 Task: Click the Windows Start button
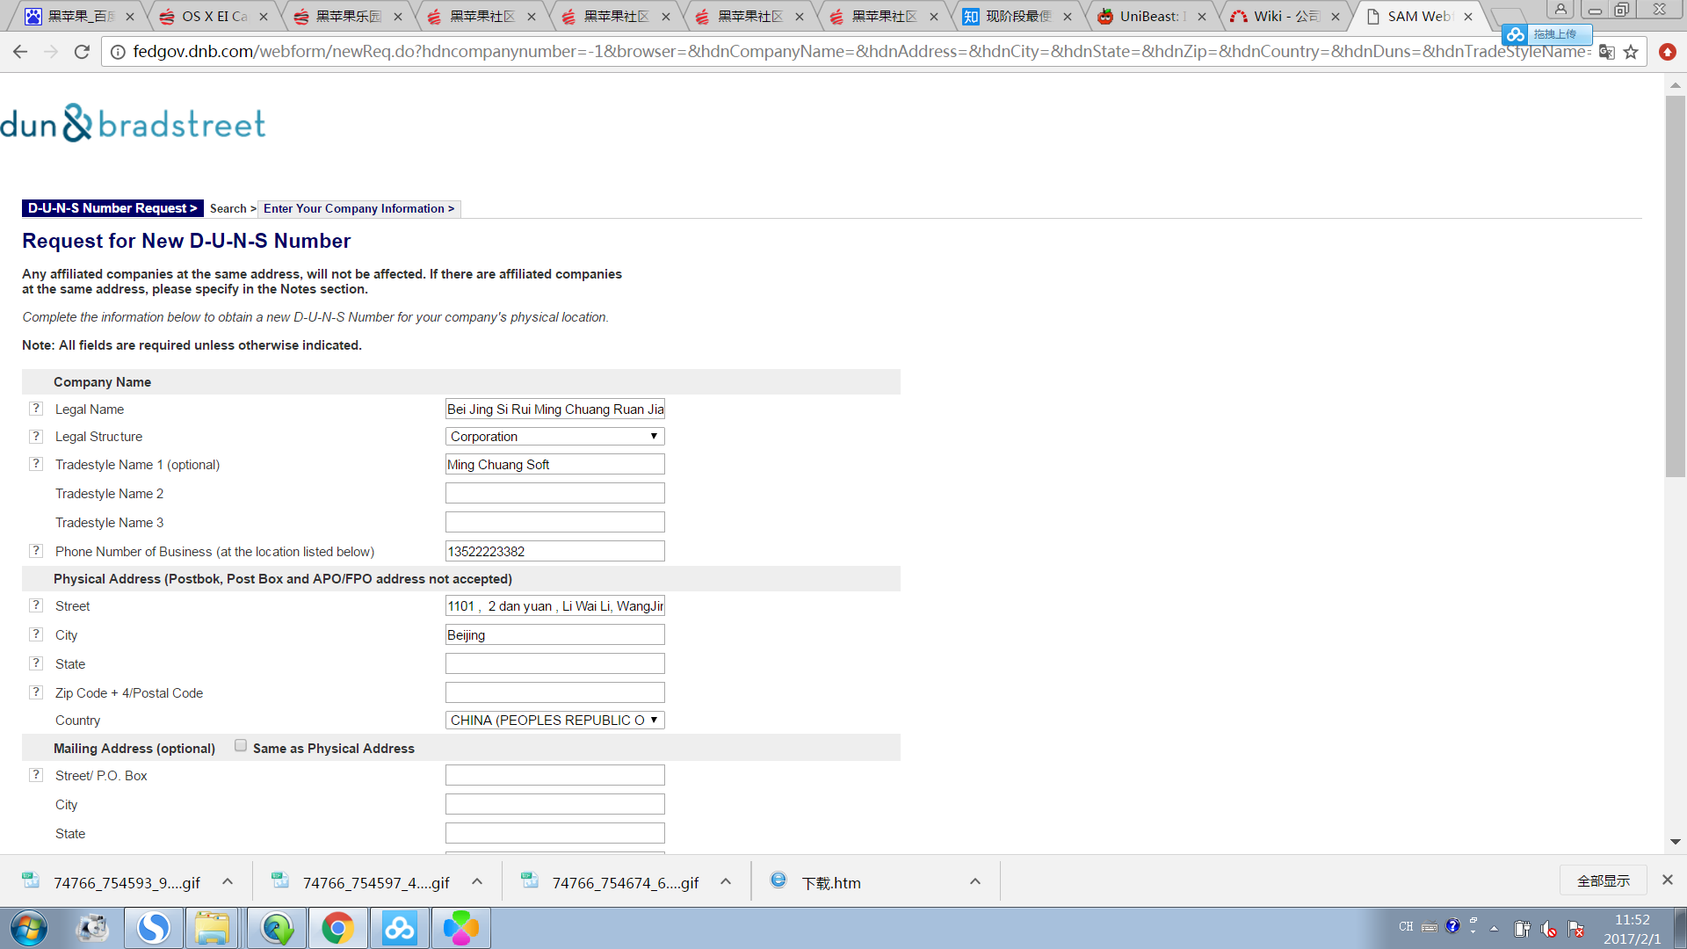[x=28, y=928]
